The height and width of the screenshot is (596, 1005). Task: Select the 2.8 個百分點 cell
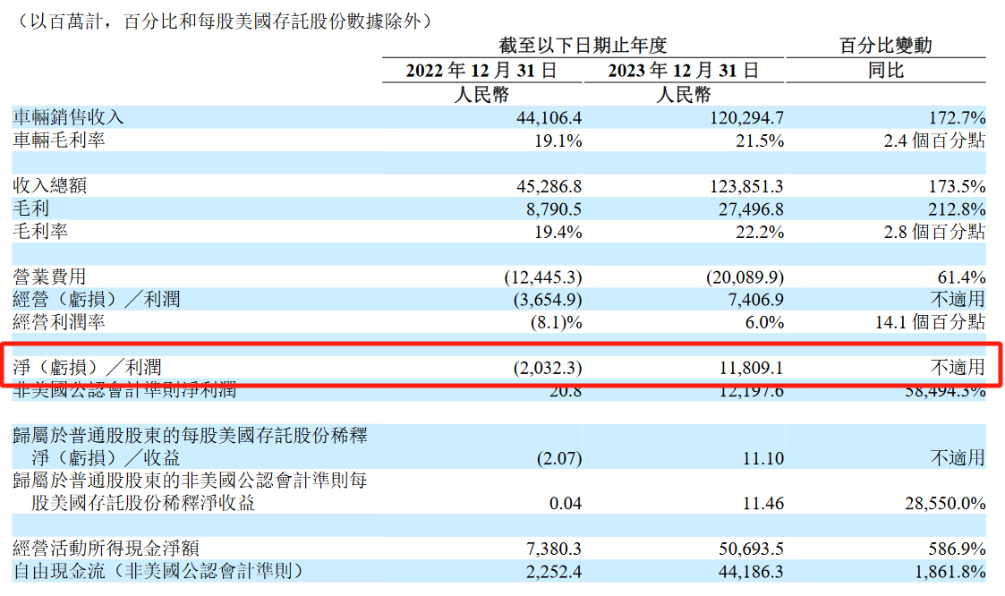pos(934,232)
